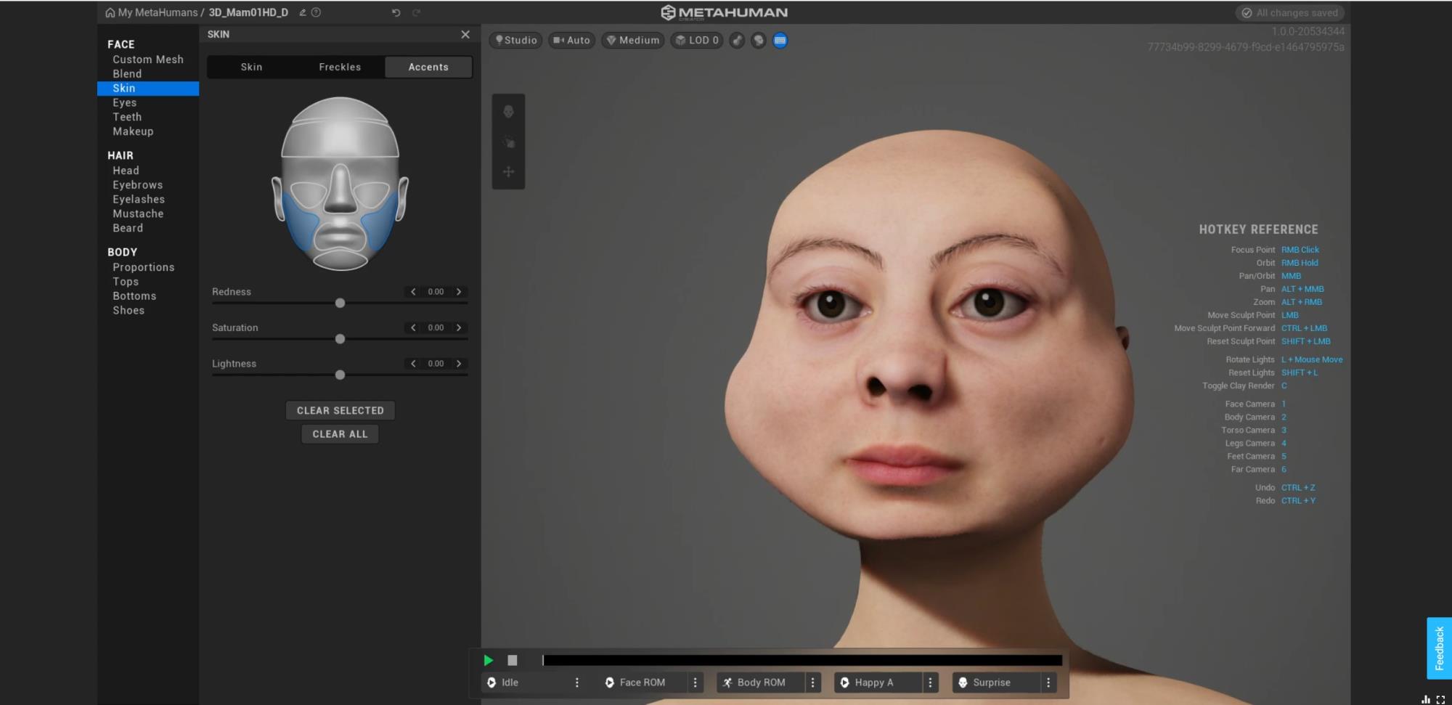Open Eyebrows settings
Screen dimensions: 1452x705
tap(138, 185)
